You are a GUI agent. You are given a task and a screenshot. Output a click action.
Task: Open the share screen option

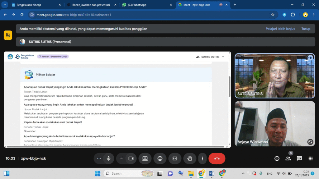[x=145, y=158]
